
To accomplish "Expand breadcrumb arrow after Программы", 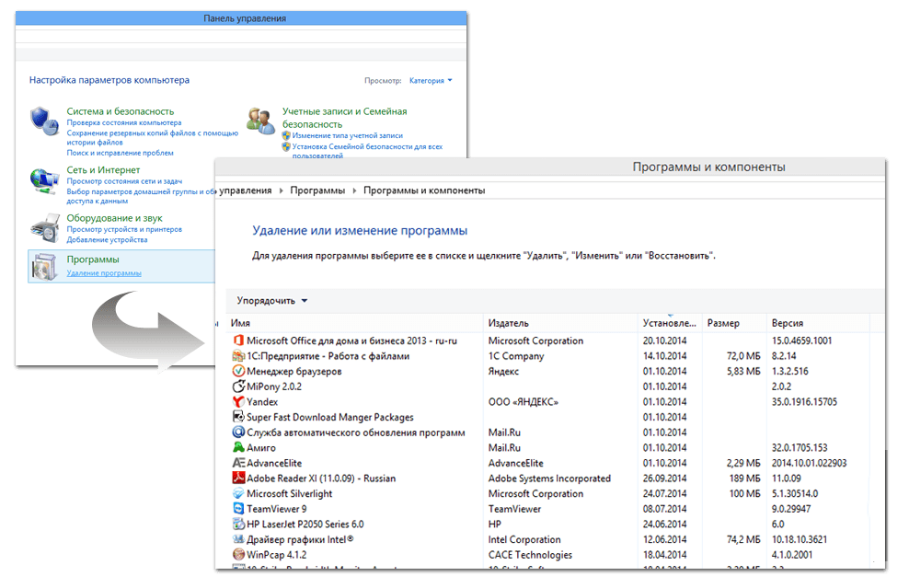I will click(353, 190).
